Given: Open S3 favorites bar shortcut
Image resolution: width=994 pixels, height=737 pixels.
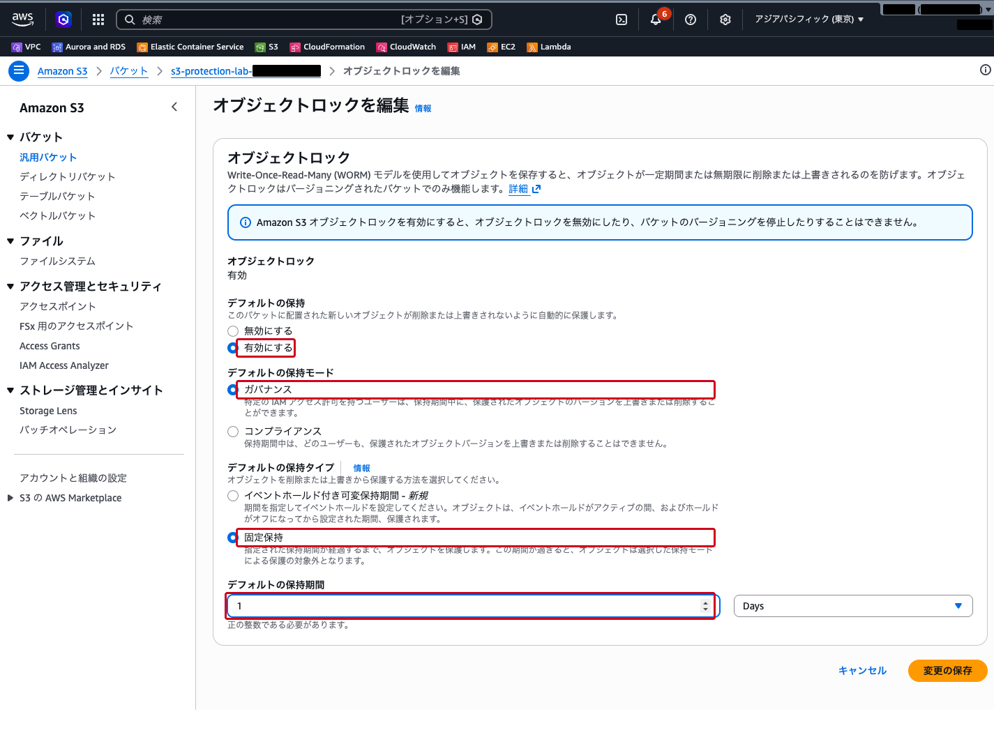Looking at the screenshot, I should coord(267,47).
